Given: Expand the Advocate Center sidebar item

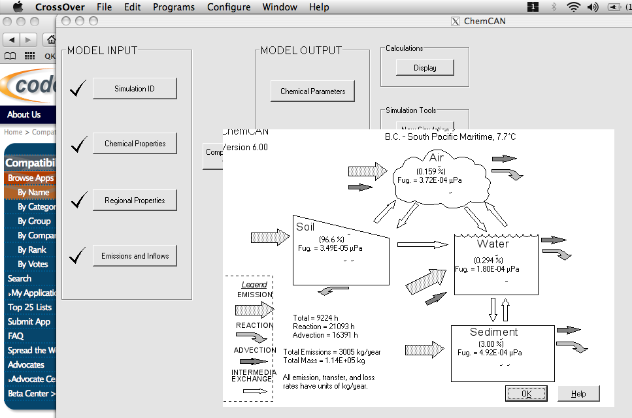Looking at the screenshot, I should click(x=30, y=379).
